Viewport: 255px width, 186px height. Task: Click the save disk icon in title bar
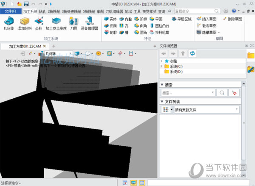[x=26, y=4]
